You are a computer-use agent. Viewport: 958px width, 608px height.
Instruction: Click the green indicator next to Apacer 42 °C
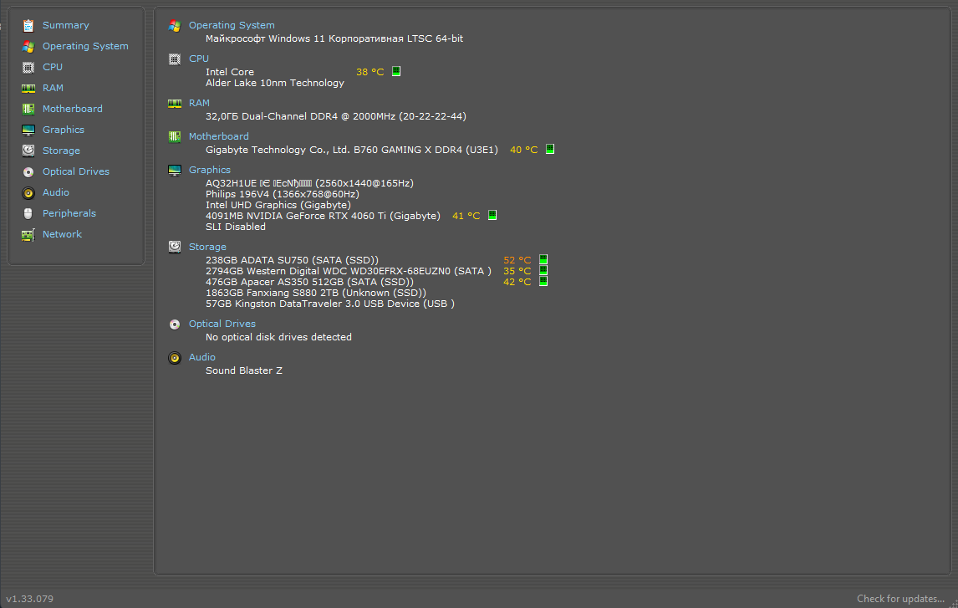pos(543,282)
